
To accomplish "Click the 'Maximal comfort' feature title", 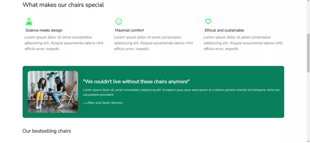I will pyautogui.click(x=129, y=30).
